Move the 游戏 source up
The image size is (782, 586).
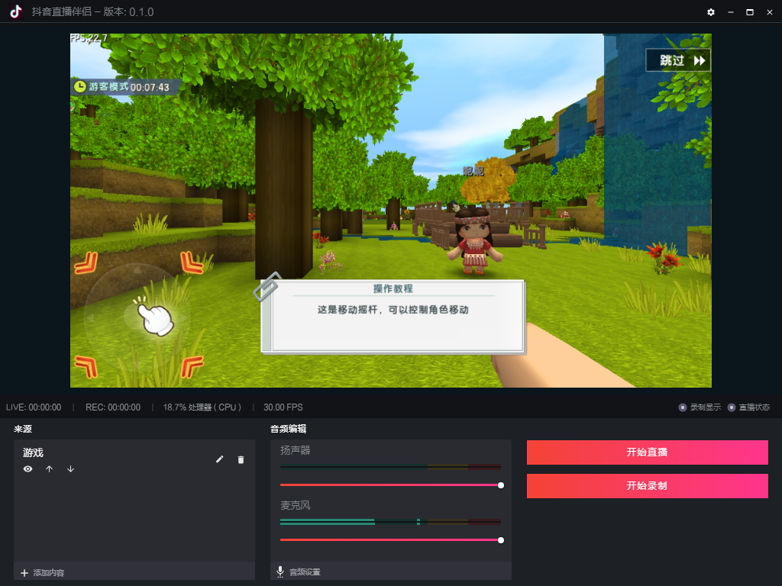(x=50, y=469)
